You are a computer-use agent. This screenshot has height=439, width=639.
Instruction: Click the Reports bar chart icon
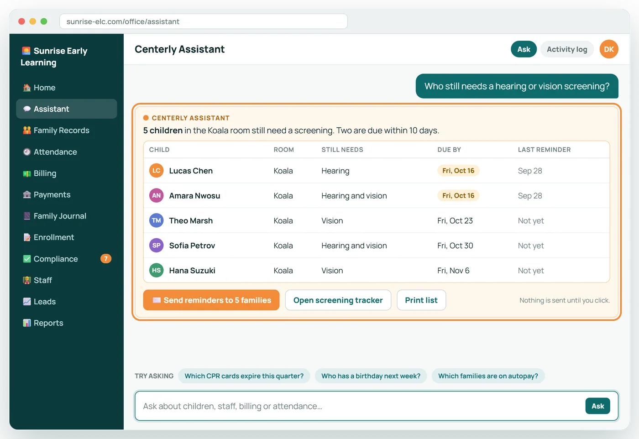point(27,323)
